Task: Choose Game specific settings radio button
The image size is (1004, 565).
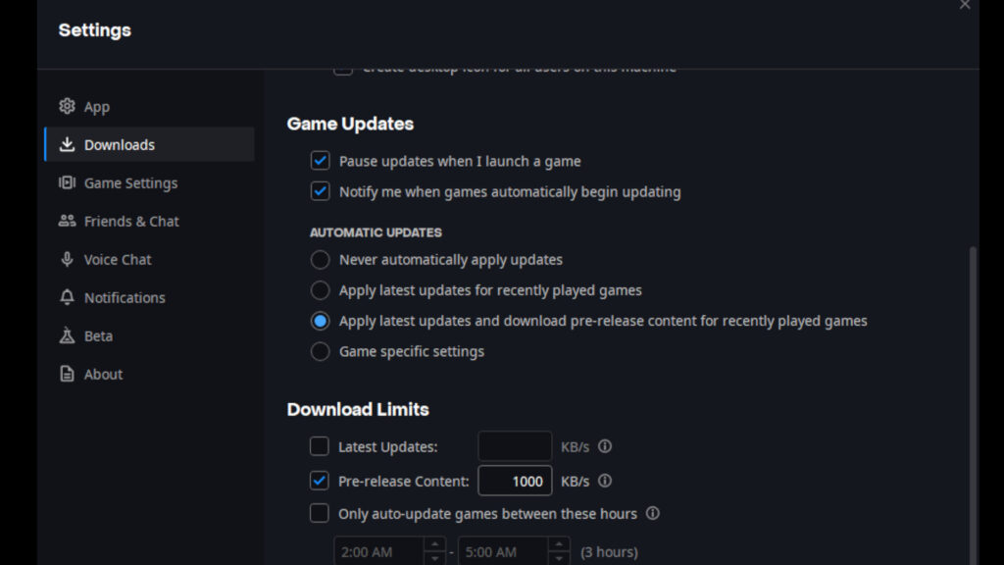Action: click(x=320, y=351)
